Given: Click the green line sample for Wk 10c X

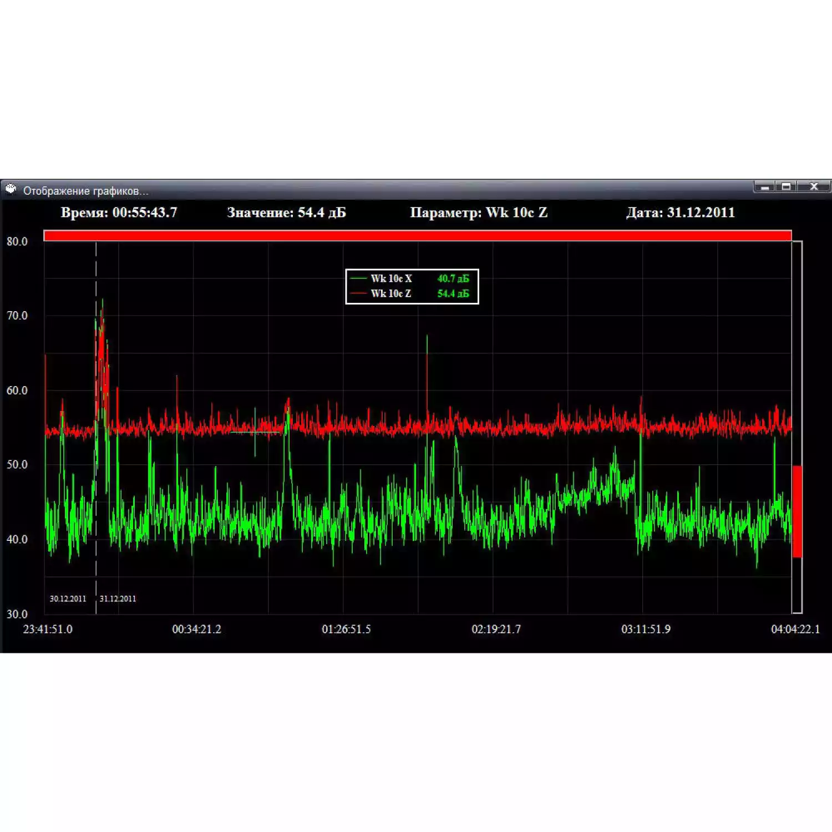Looking at the screenshot, I should [x=359, y=278].
